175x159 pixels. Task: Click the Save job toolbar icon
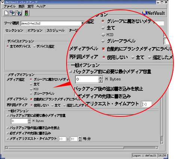point(19,13)
